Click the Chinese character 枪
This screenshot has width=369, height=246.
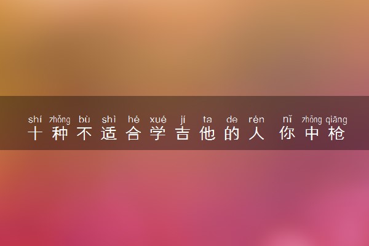click(x=336, y=133)
